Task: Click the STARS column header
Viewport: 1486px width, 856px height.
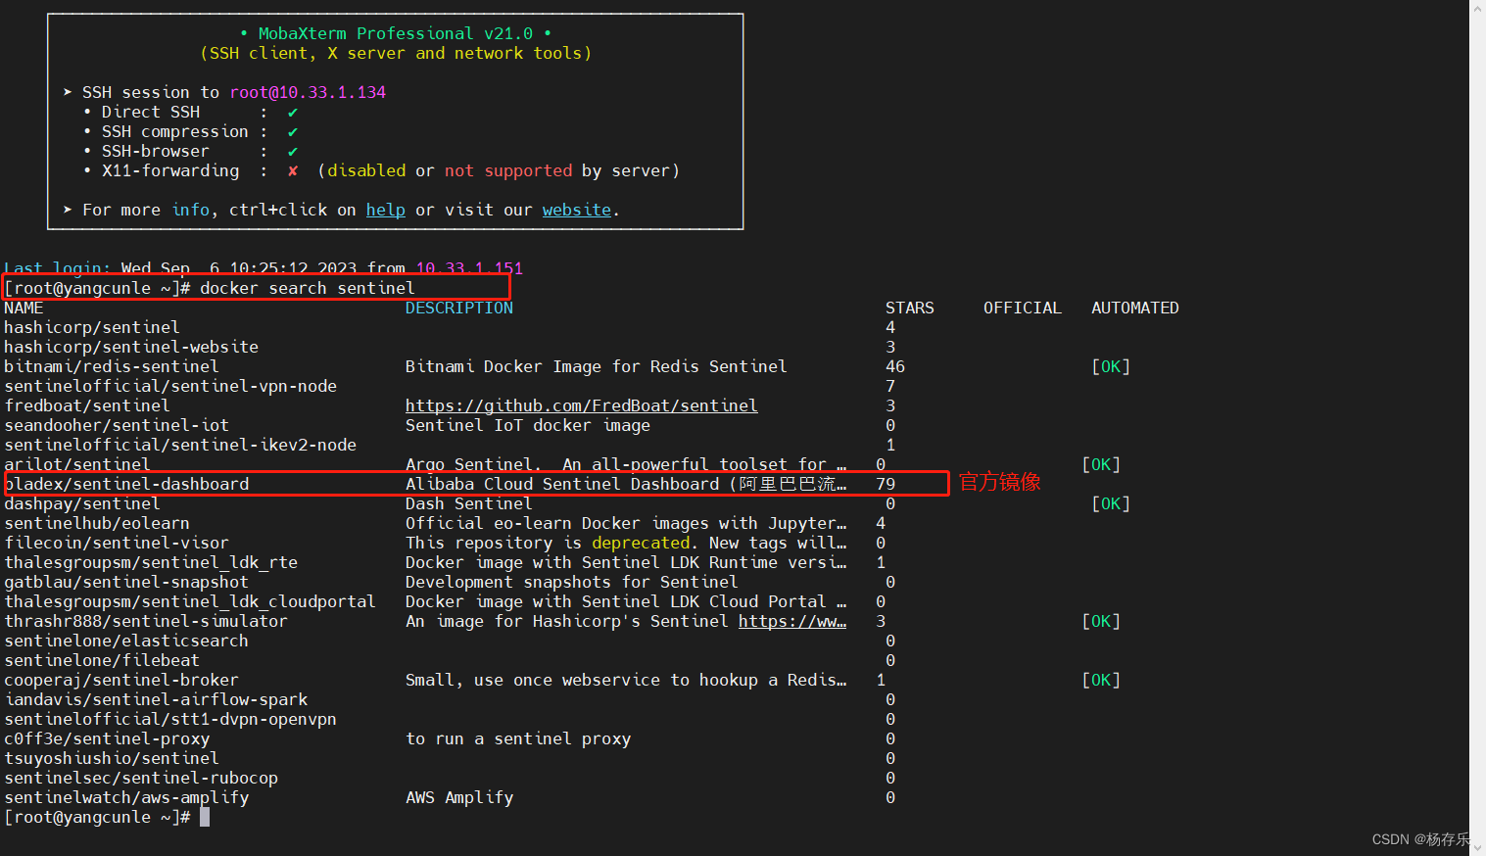Action: click(x=910, y=308)
